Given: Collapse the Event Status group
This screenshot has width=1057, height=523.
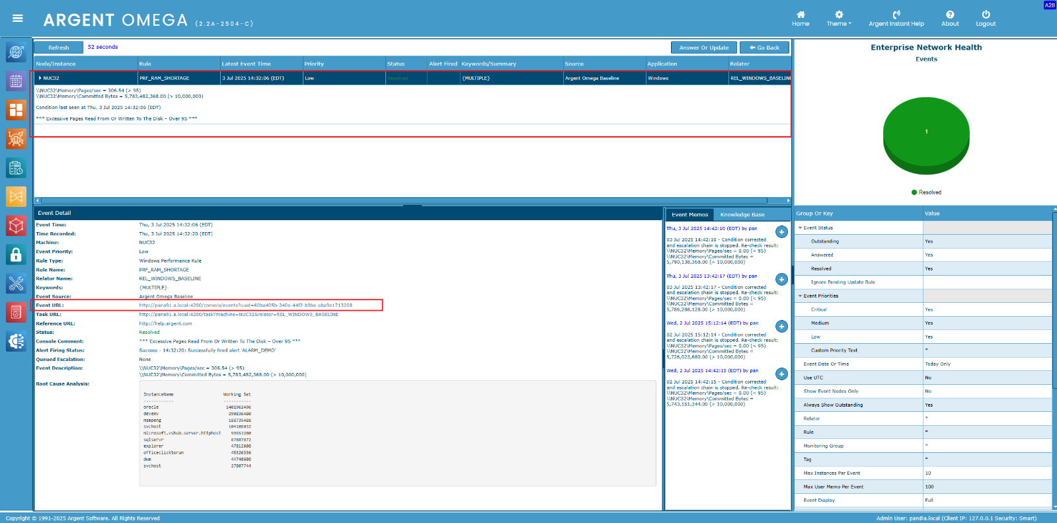Looking at the screenshot, I should tap(801, 228).
